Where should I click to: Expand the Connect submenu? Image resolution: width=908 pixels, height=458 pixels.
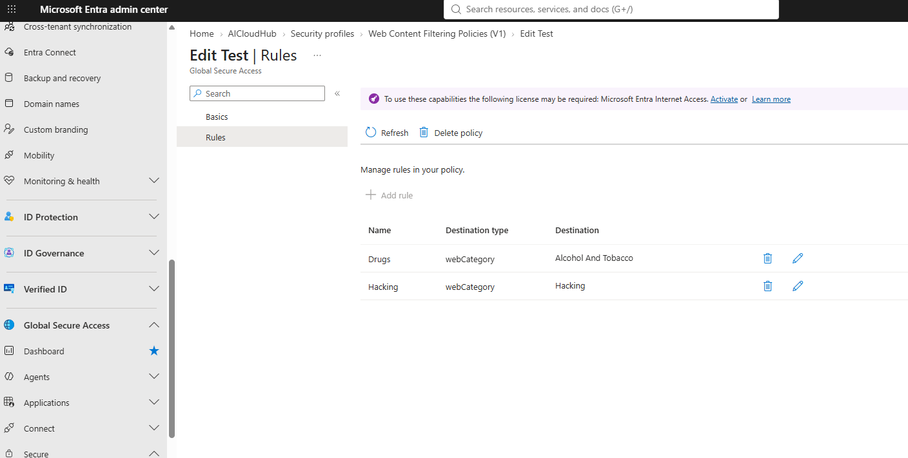click(x=154, y=428)
